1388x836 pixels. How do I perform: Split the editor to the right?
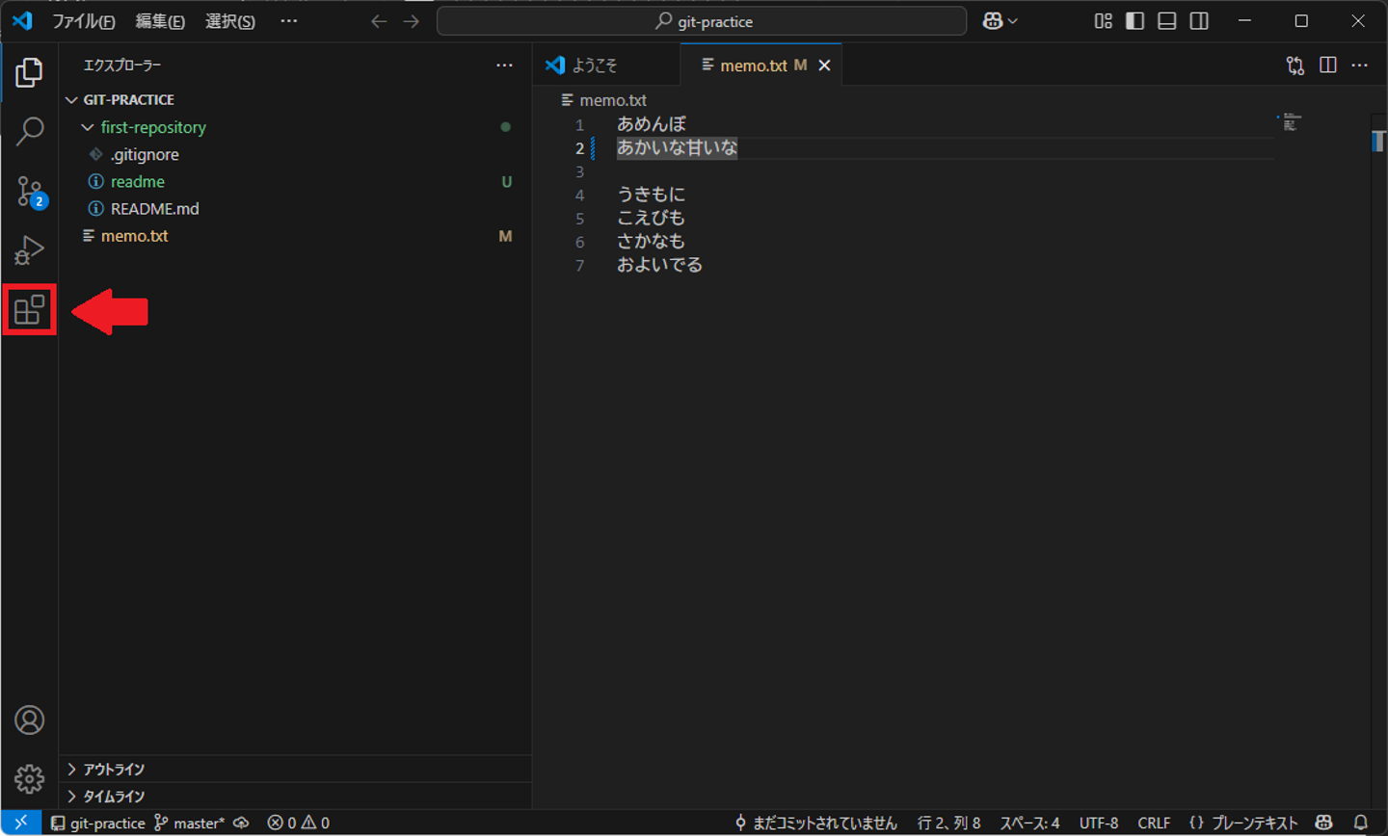(1328, 65)
